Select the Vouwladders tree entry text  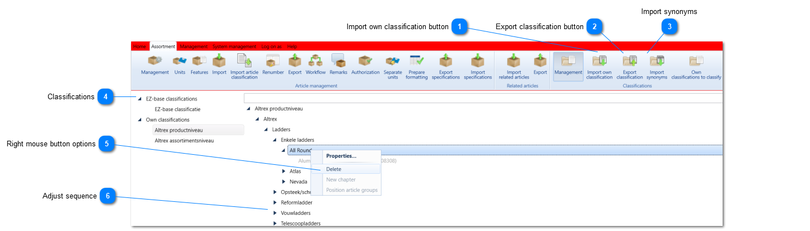pos(295,213)
